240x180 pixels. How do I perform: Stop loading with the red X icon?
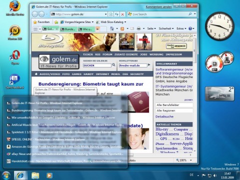[122, 14]
